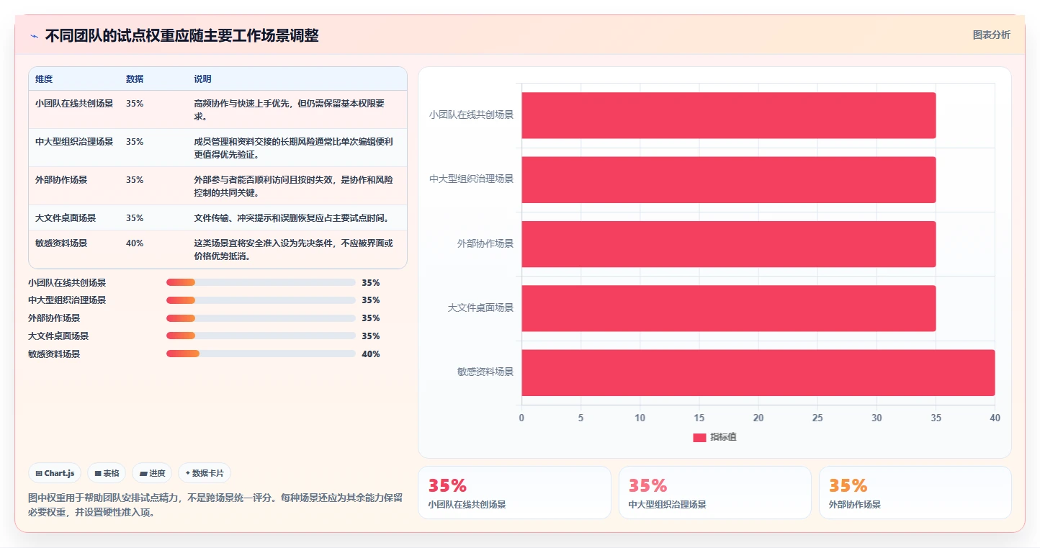This screenshot has width=1040, height=548.
Task: Click the 40% progress value label
Action: click(x=371, y=354)
